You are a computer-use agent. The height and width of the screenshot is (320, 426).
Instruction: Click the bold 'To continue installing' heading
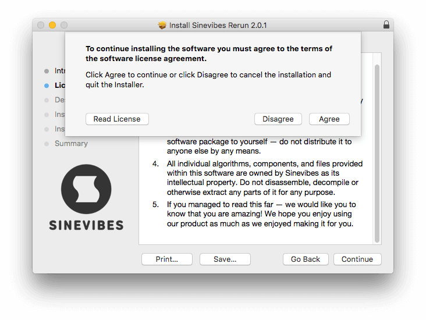[x=209, y=54]
